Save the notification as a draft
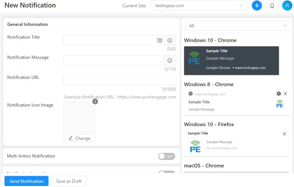The width and height of the screenshot is (294, 187). coord(69,181)
